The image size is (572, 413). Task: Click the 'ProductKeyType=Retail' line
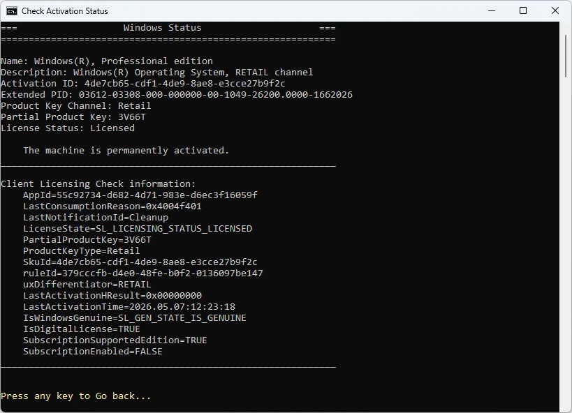coord(81,250)
